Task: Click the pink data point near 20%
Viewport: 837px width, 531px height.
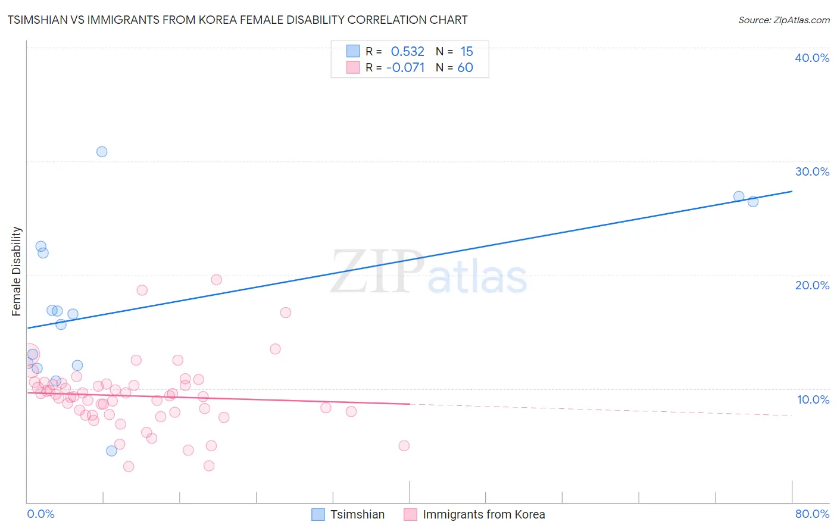Action: point(217,280)
